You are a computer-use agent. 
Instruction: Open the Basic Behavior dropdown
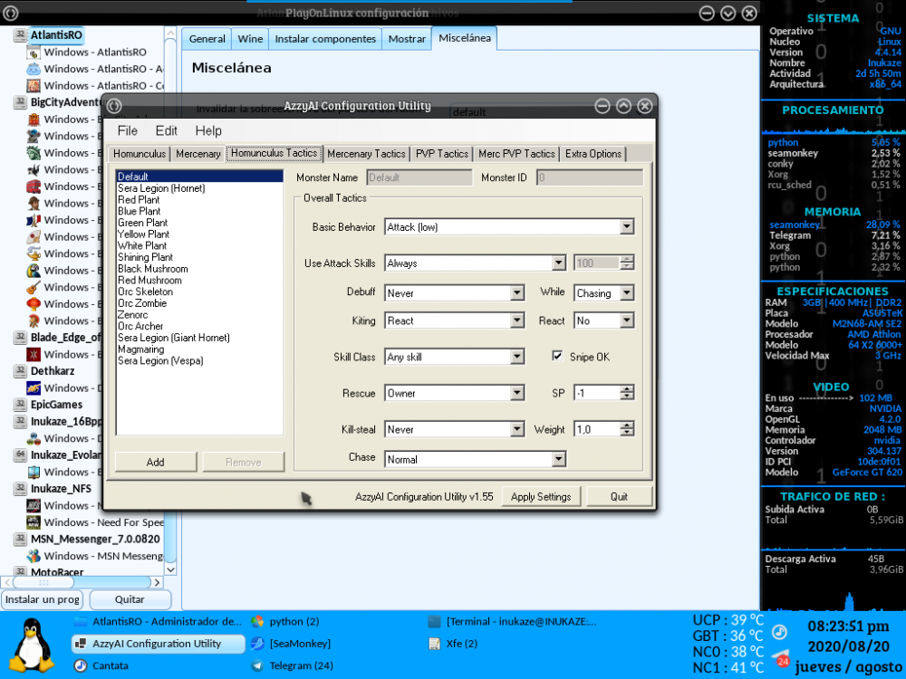[x=626, y=227]
